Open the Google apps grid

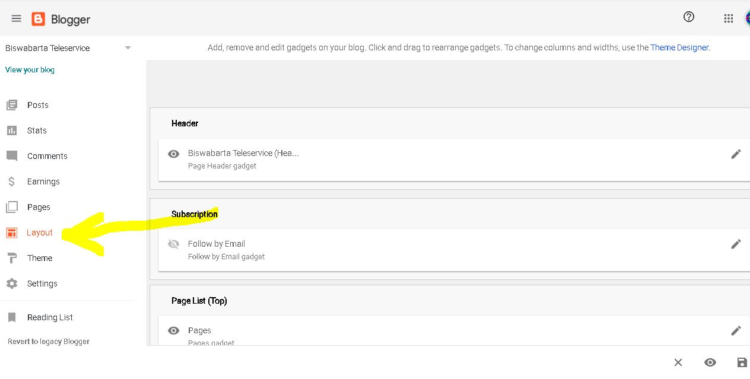(x=729, y=18)
